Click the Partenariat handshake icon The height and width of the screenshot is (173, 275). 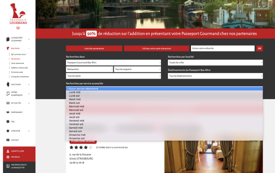tap(8, 112)
